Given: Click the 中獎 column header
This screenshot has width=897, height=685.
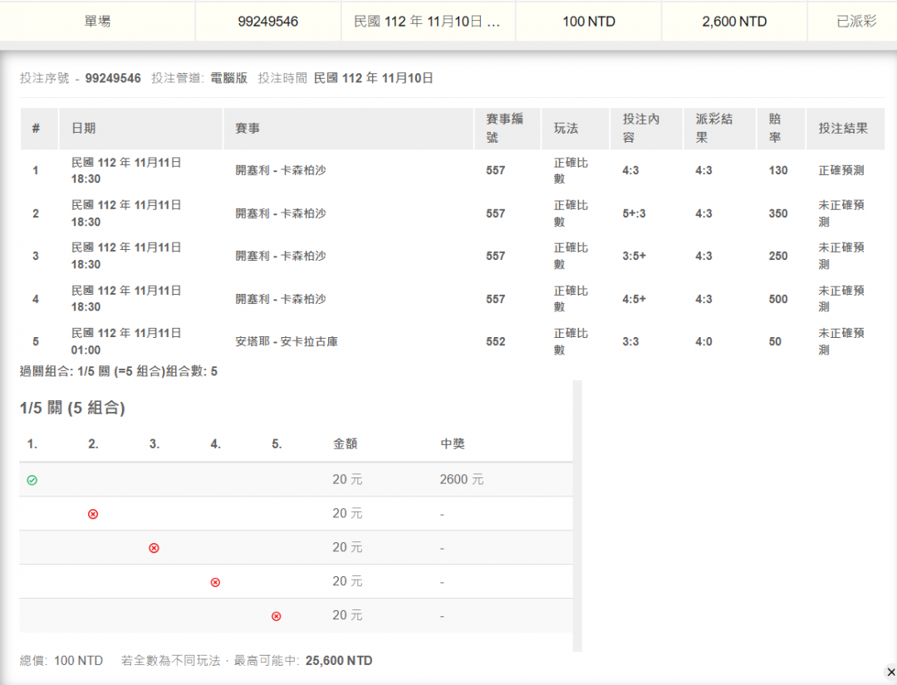Looking at the screenshot, I should tap(453, 444).
